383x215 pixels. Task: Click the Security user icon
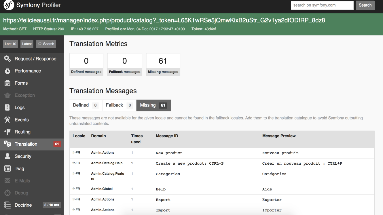coord(7,156)
